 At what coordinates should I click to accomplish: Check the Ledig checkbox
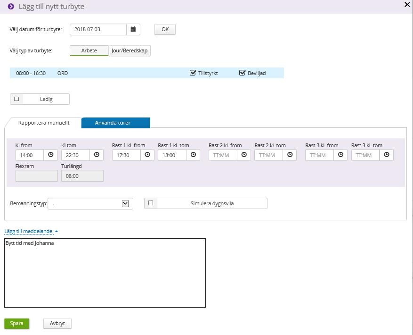[x=16, y=99]
